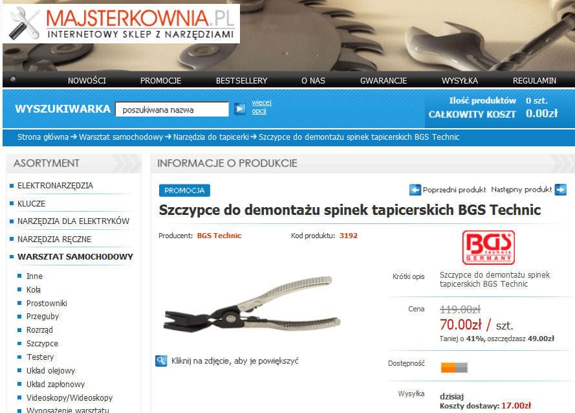Collapse the WARSZTAT SAMOCHODOWY category
Viewport: 575px width, 413px height.
75,256
